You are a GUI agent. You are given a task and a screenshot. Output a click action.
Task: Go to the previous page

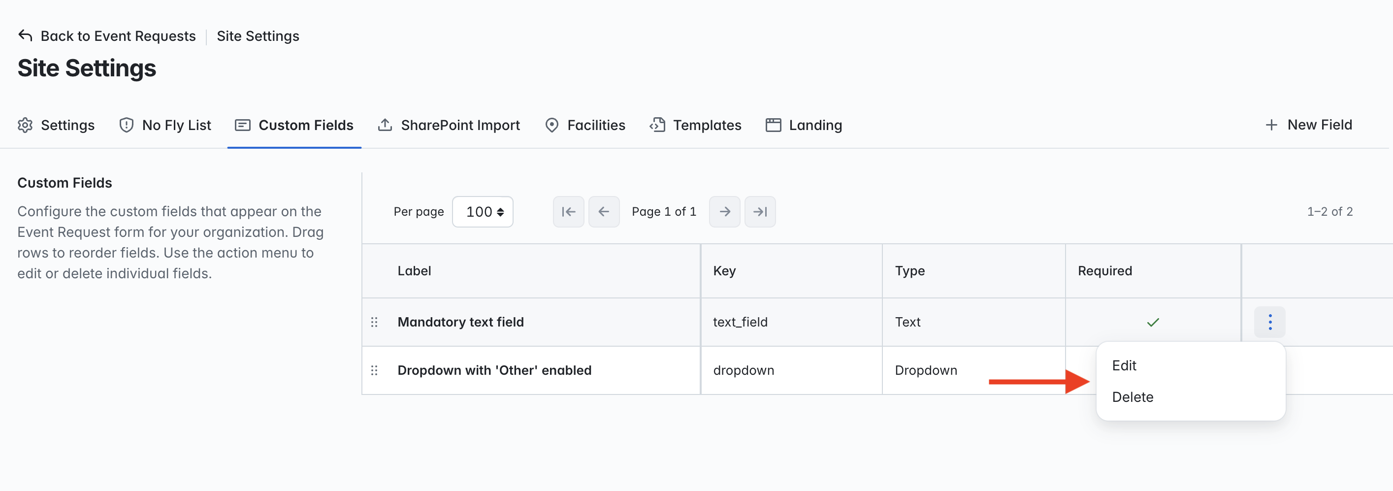604,211
